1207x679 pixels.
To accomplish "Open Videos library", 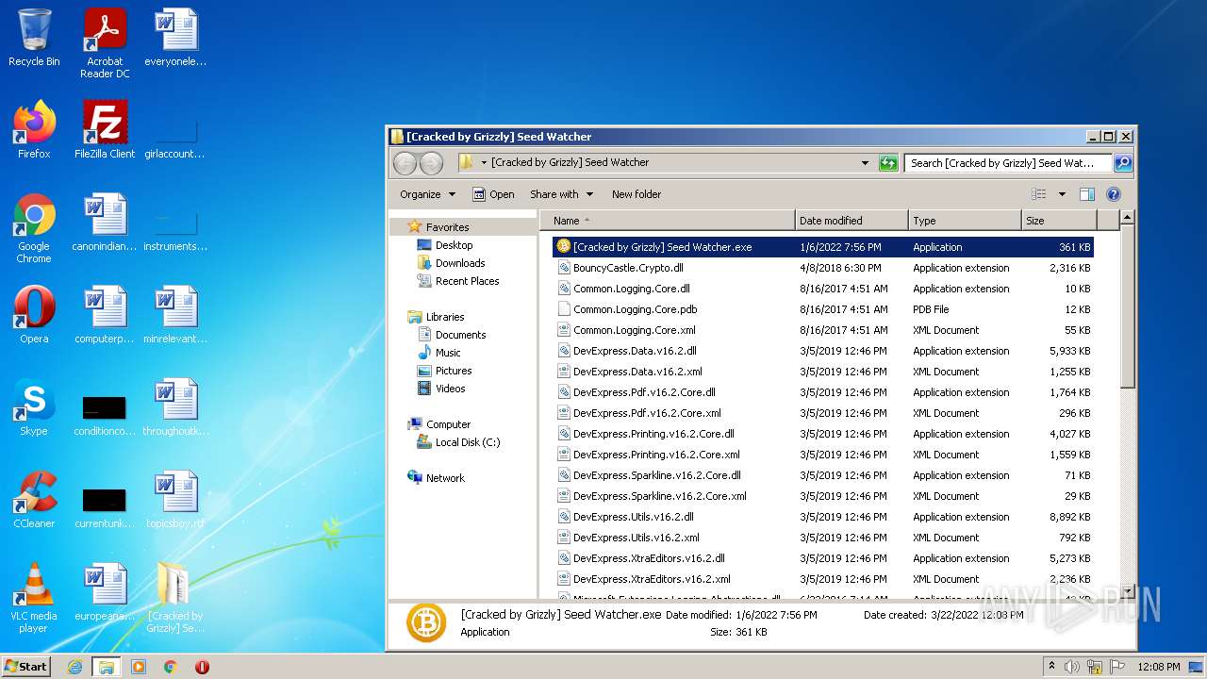I will tap(450, 389).
